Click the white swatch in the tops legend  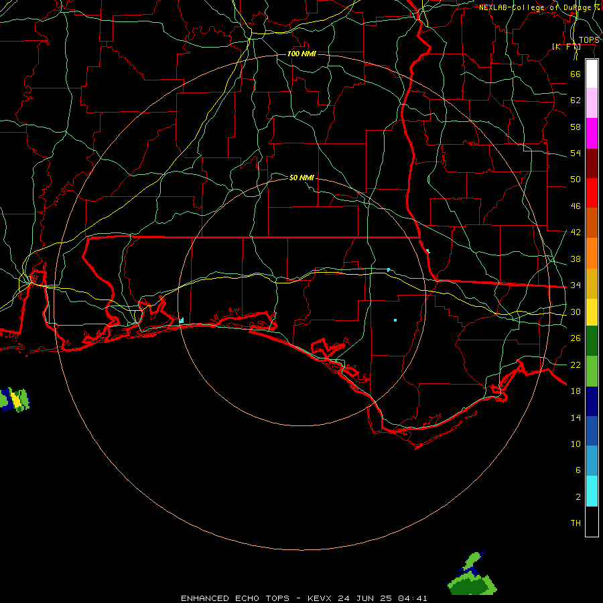tap(592, 74)
